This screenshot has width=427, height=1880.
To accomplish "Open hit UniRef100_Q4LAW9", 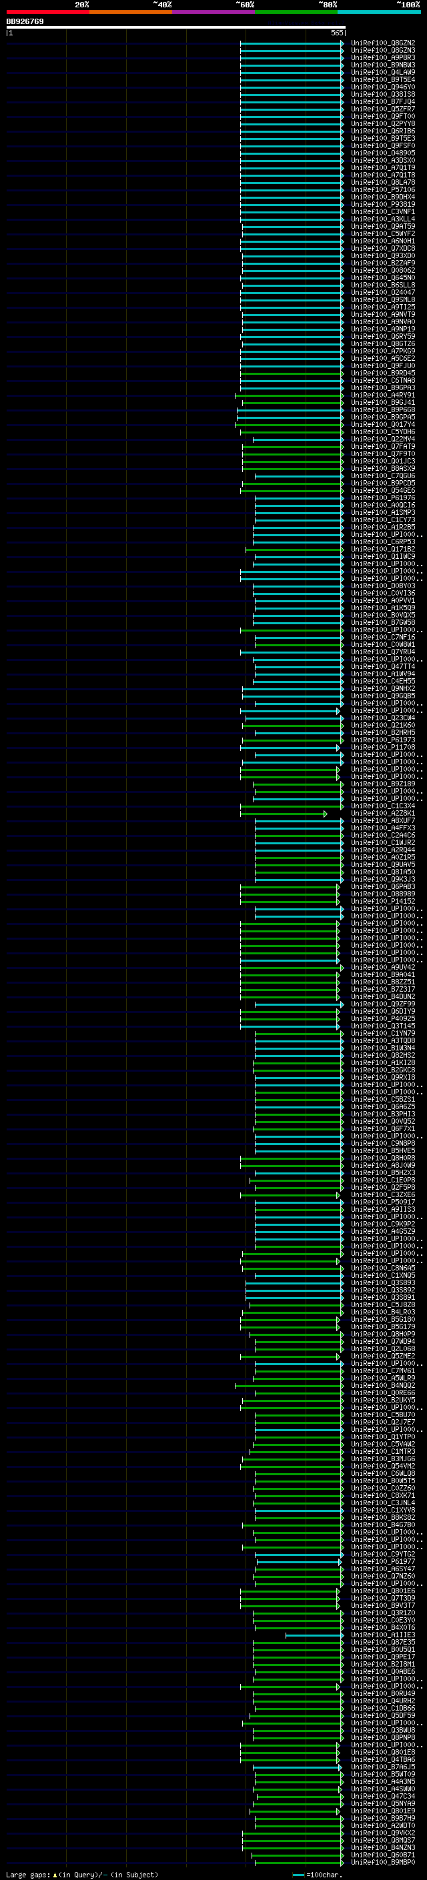I will [x=383, y=72].
